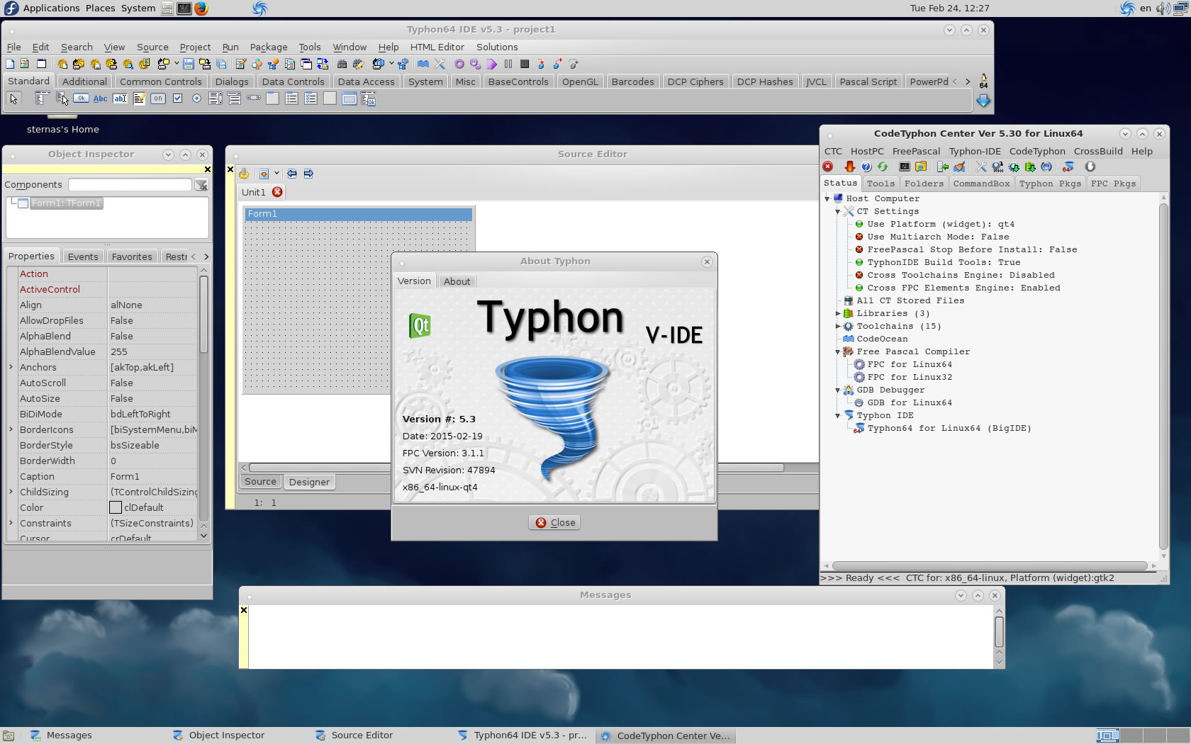Select the TRadioButton component icon
Viewport: 1191px width, 744px height.
tap(196, 98)
